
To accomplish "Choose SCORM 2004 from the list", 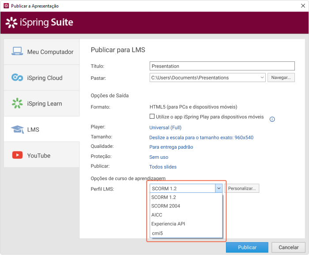I will 186,206.
